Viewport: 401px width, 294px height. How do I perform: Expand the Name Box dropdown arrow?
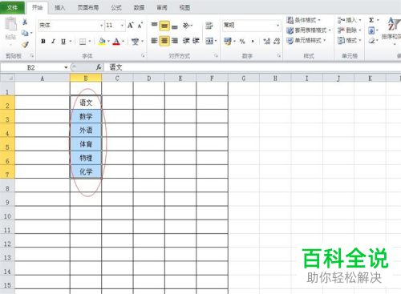point(66,67)
